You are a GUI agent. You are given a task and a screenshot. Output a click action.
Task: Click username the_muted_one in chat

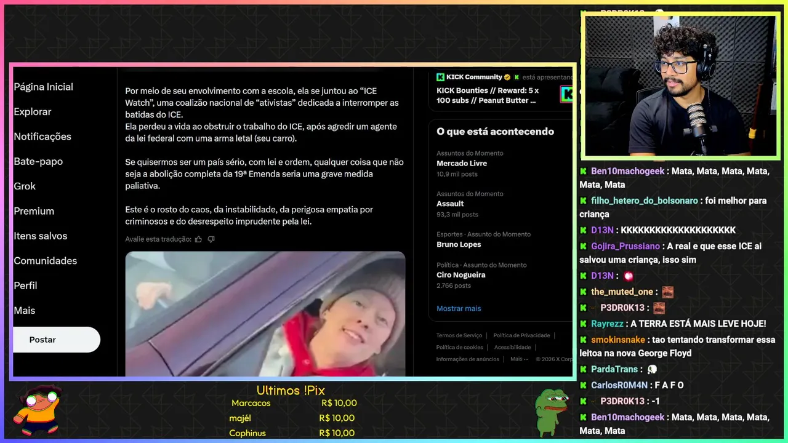point(622,292)
